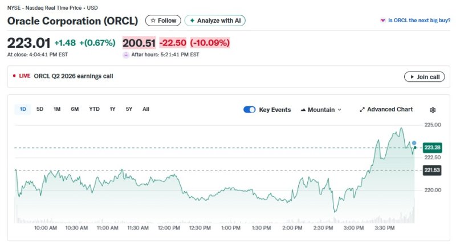Open chart settings gear icon

click(433, 110)
